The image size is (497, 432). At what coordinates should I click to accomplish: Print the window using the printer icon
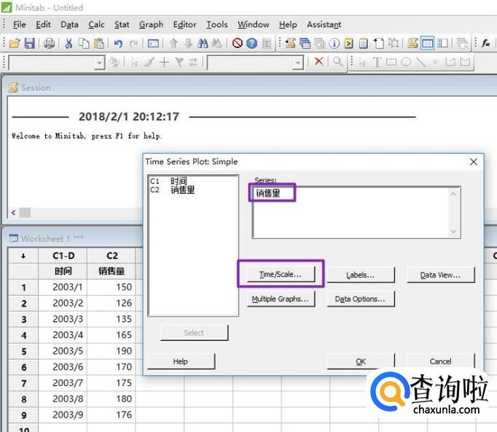click(x=49, y=43)
